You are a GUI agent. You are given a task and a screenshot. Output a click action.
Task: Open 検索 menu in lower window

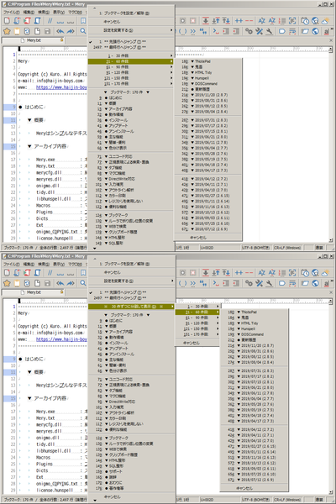44,265
